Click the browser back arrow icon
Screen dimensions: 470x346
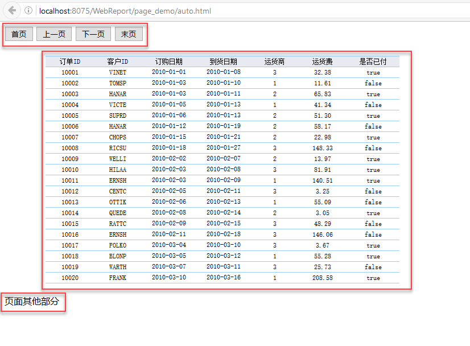click(x=12, y=11)
